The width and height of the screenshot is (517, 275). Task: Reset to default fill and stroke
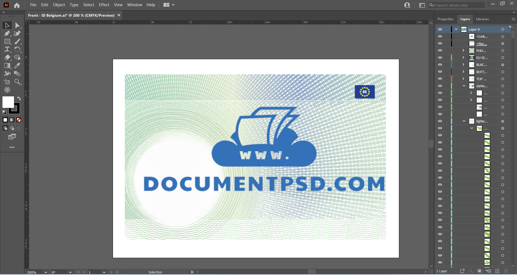pyautogui.click(x=4, y=112)
